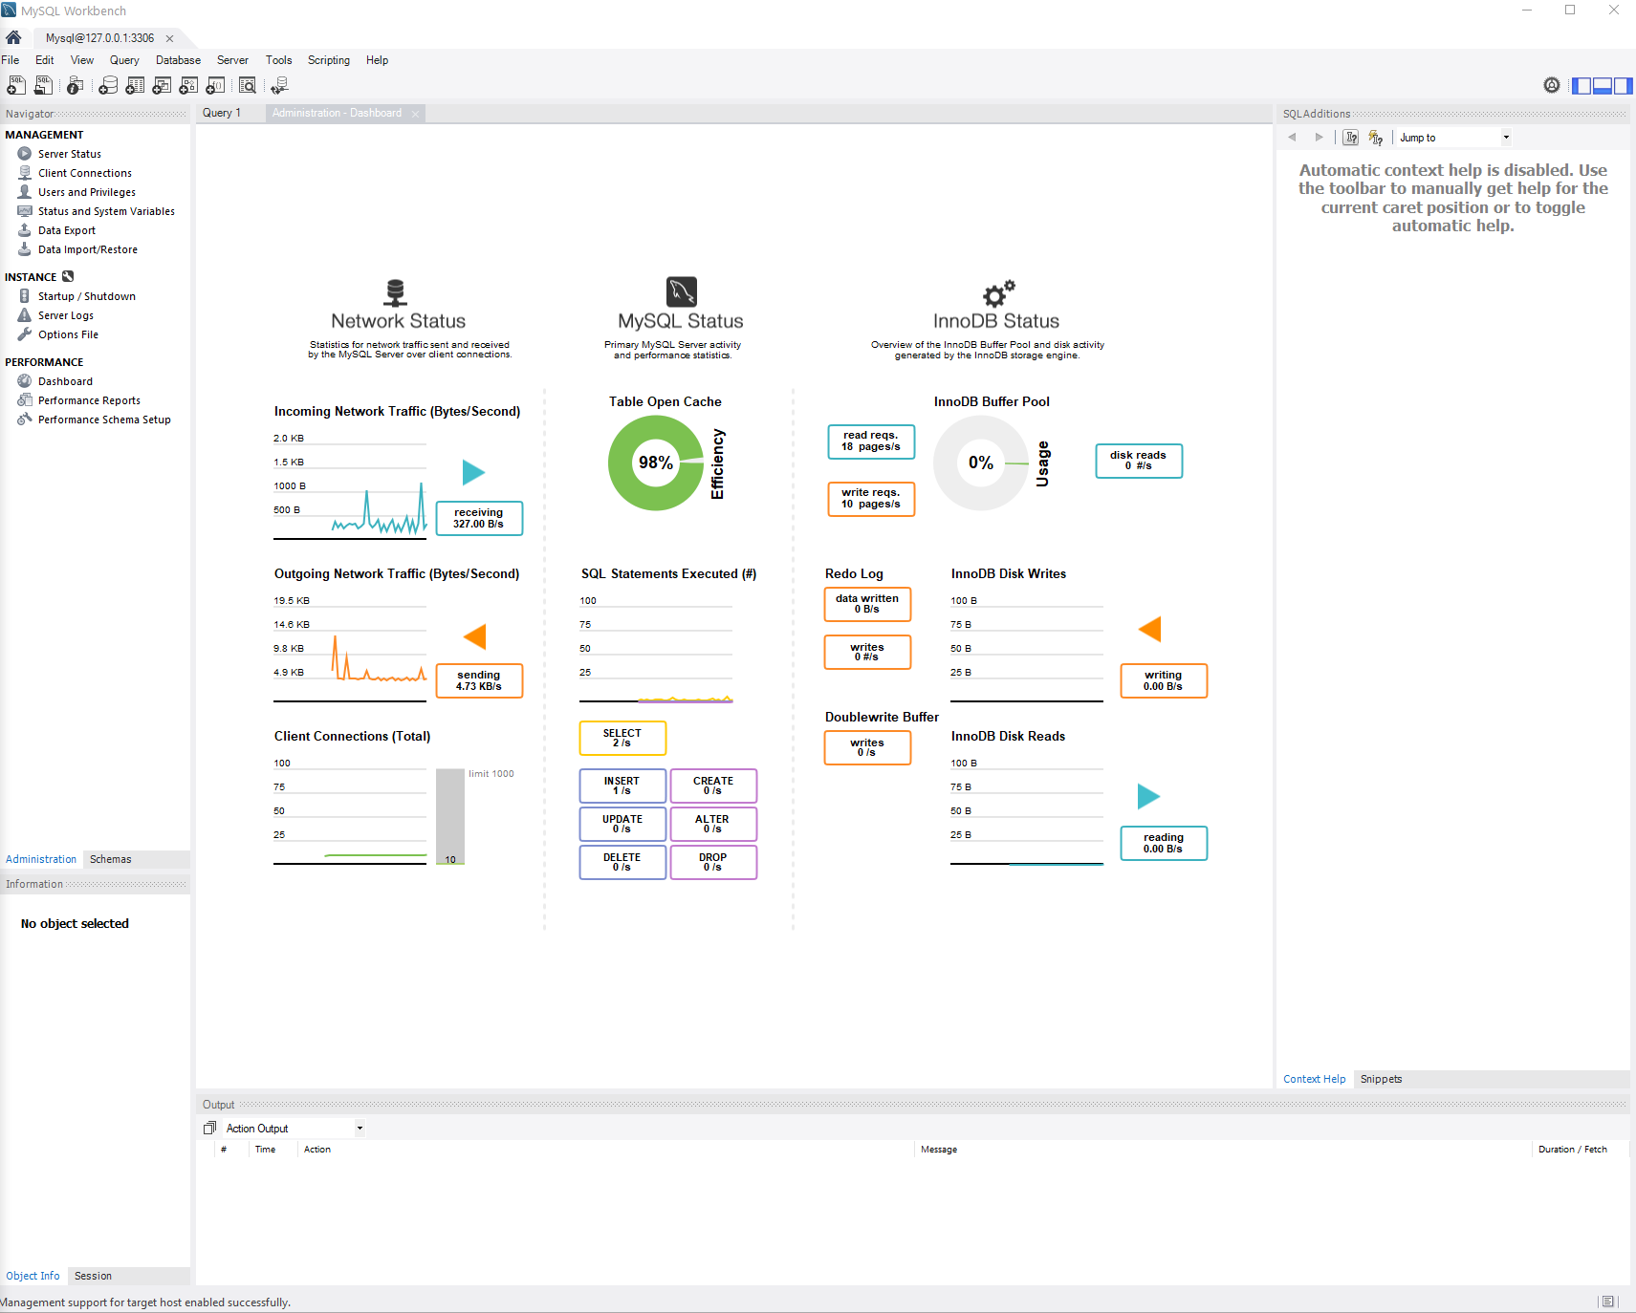1636x1313 pixels.
Task: Open the Tools menu
Action: coord(279,60)
